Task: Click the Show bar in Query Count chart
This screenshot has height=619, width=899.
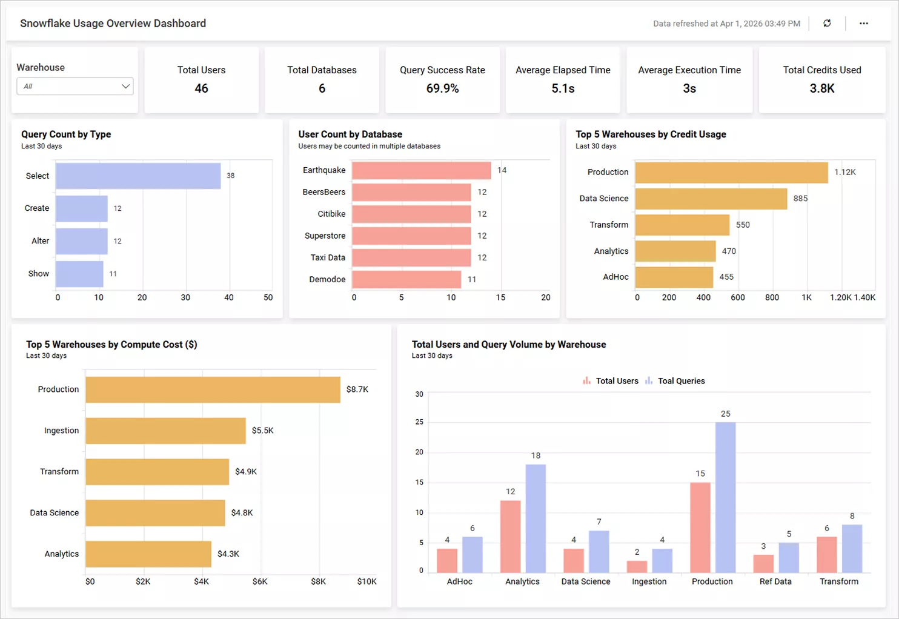Action: (x=79, y=274)
